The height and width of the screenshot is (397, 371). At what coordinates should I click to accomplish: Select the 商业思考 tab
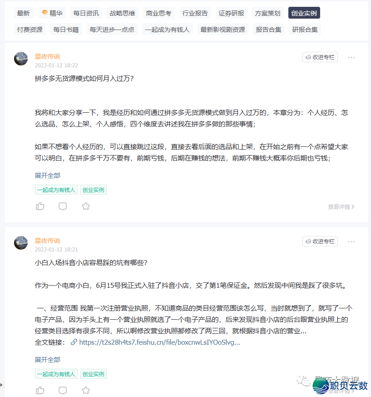pyautogui.click(x=158, y=13)
